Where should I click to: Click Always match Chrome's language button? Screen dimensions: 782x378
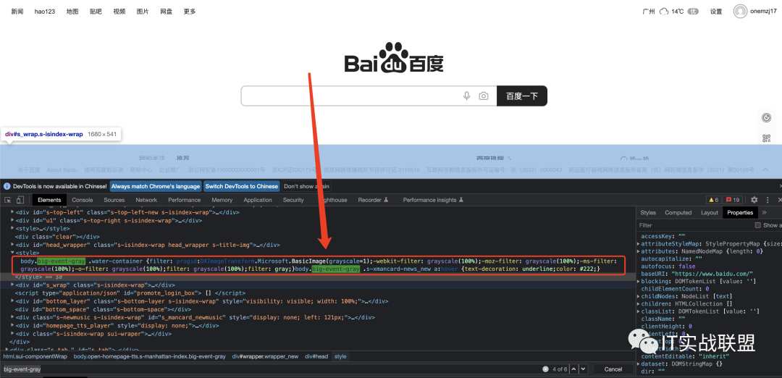pyautogui.click(x=156, y=187)
